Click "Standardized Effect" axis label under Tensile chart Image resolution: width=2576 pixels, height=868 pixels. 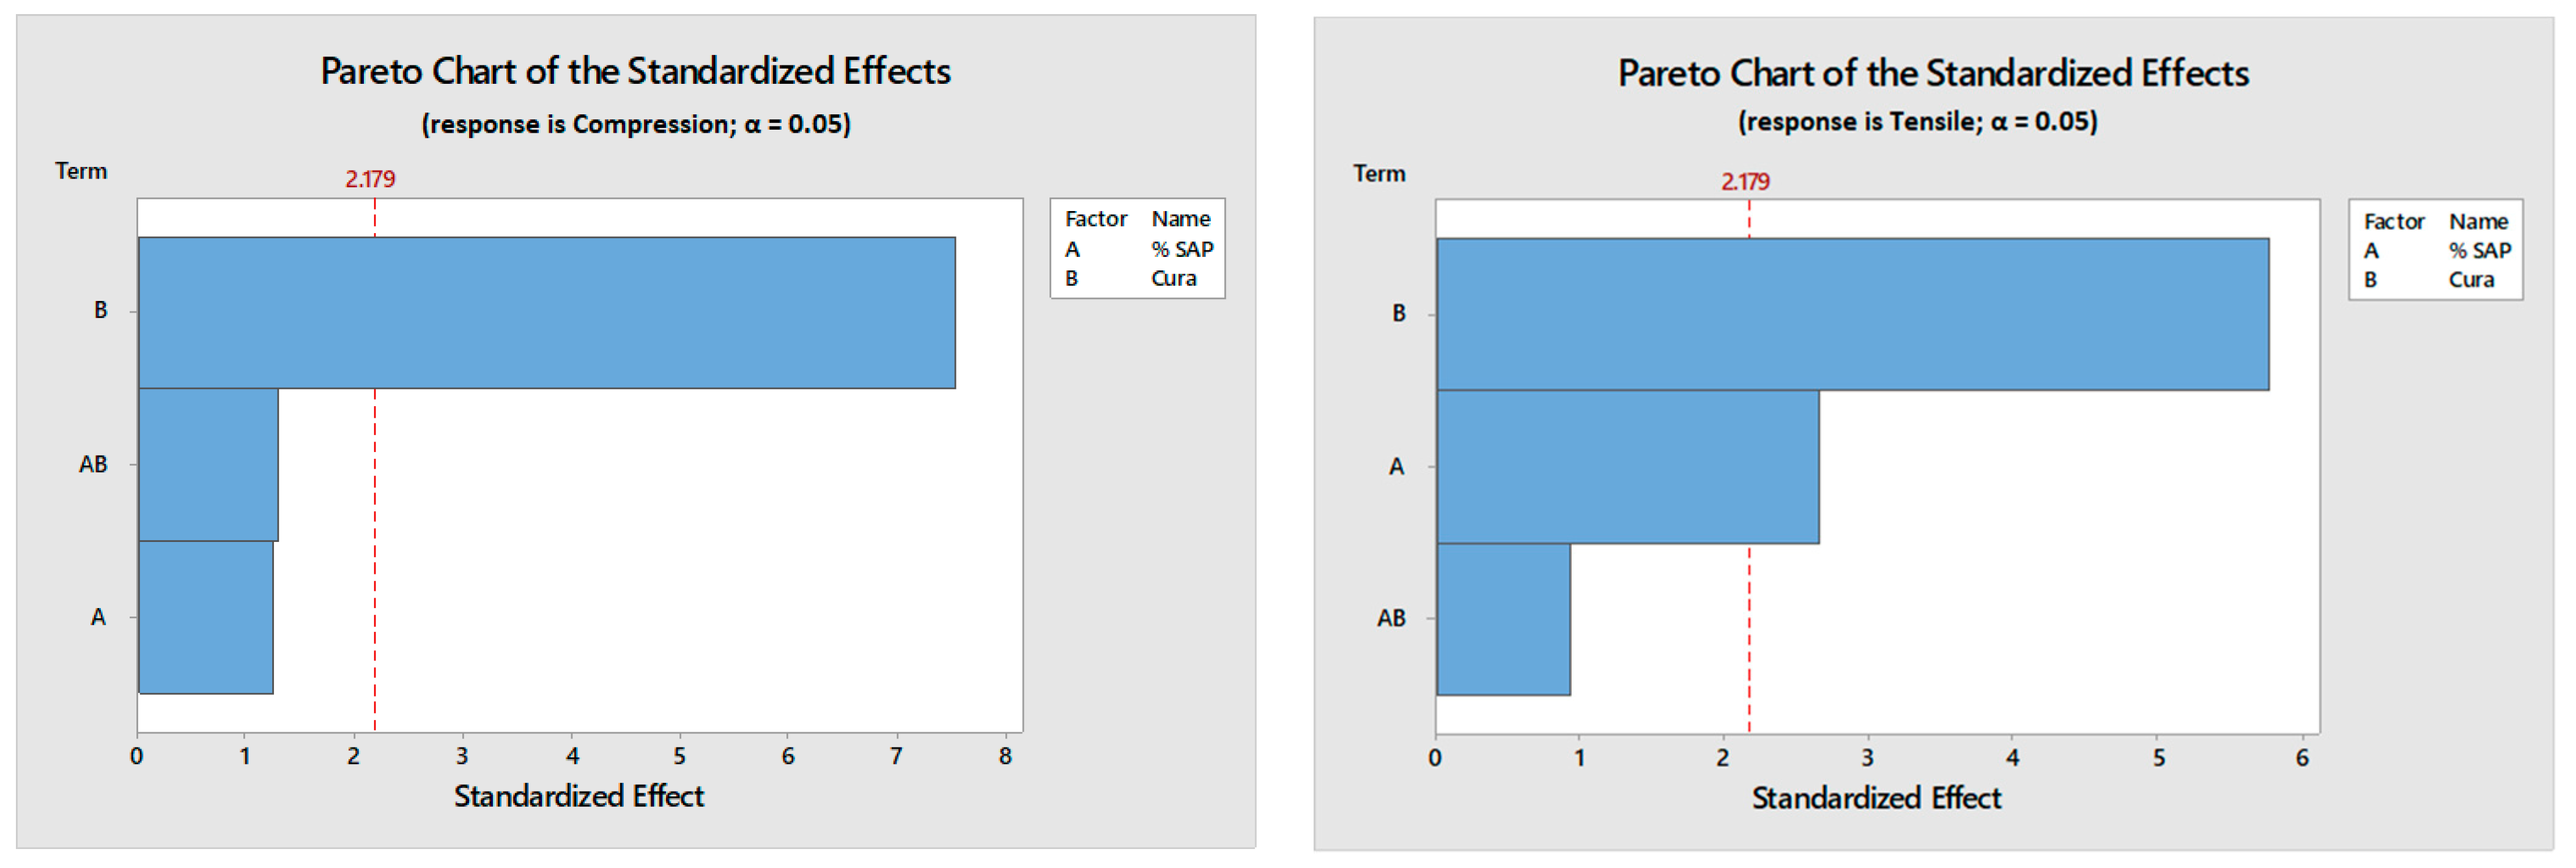(x=1876, y=798)
